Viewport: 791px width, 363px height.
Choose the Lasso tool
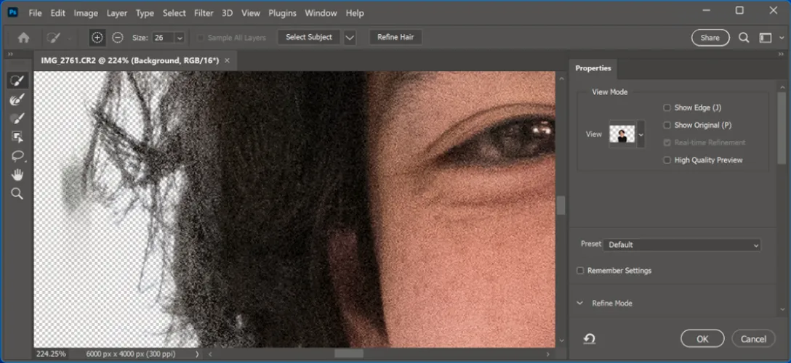click(17, 156)
